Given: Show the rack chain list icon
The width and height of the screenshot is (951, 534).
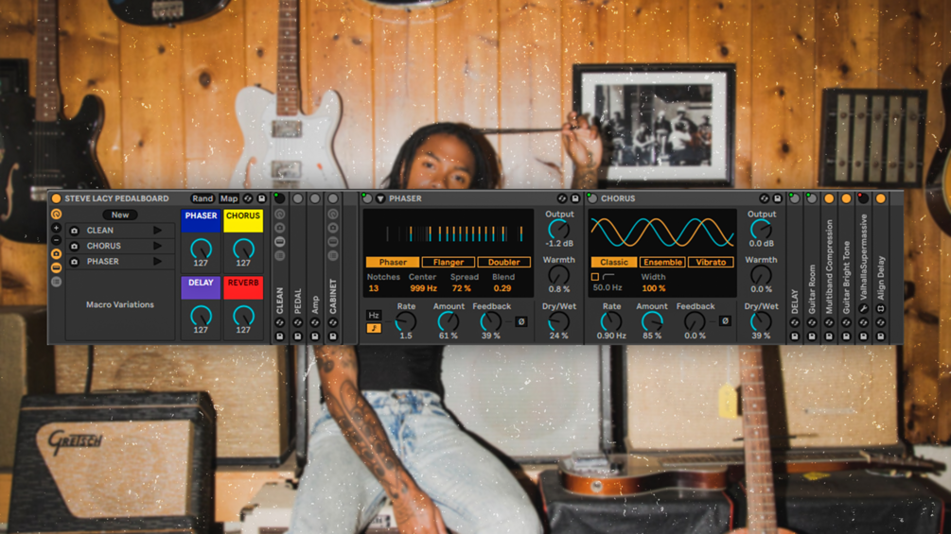Looking at the screenshot, I should 57,282.
